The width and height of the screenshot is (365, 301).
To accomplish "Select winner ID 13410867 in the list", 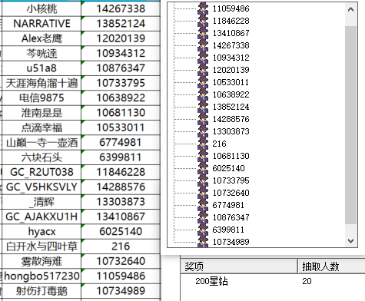I will (x=231, y=33).
